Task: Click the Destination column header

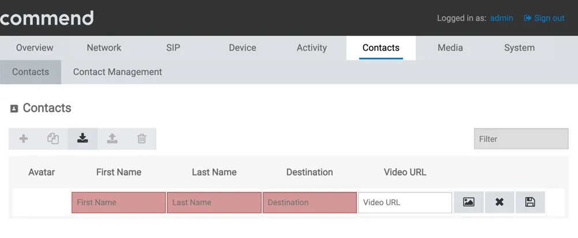Action: coord(309,172)
